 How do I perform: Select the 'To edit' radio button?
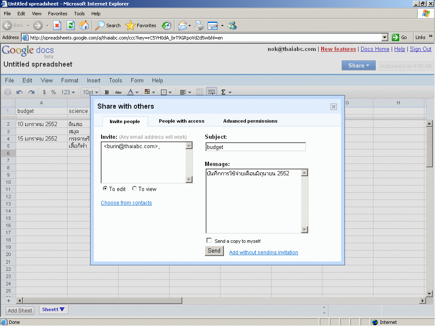tap(105, 188)
